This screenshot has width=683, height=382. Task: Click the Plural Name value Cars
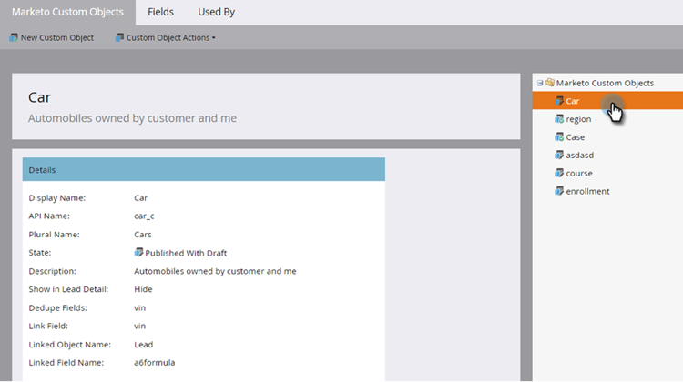tap(143, 234)
